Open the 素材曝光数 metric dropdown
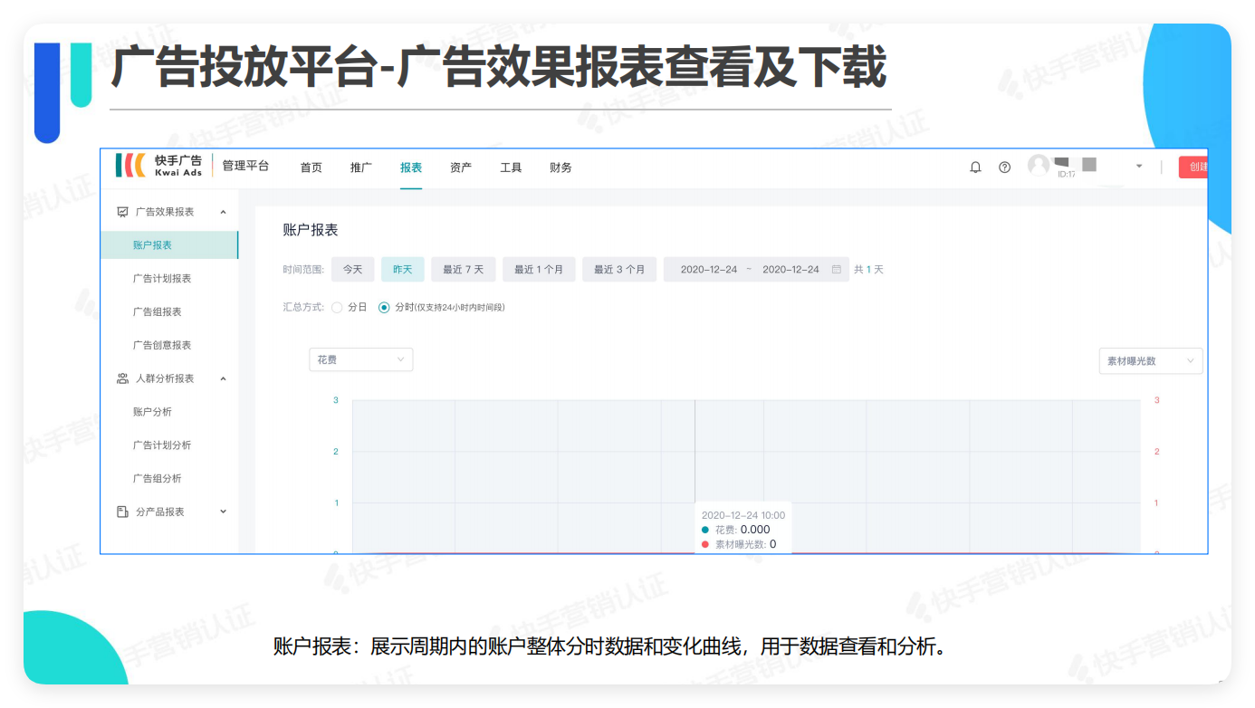Image resolution: width=1255 pixels, height=708 pixels. coord(1151,360)
